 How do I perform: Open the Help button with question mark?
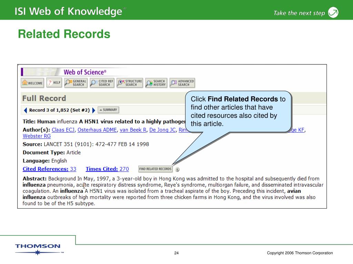point(54,82)
